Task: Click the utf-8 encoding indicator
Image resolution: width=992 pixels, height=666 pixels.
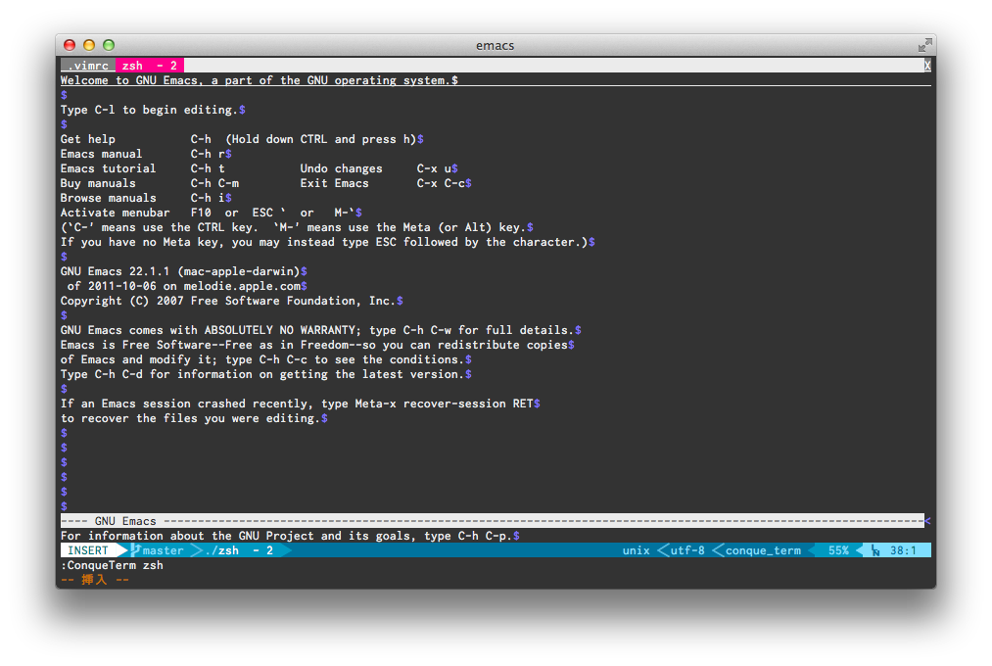Action: (x=687, y=550)
